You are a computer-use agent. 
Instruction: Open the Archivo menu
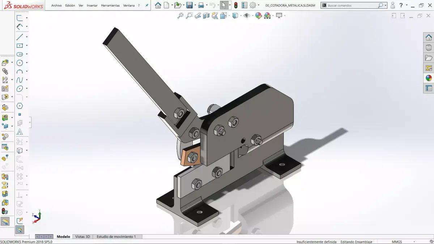56,5
